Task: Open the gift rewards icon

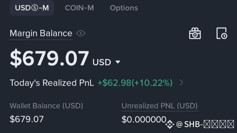Action: point(195,33)
